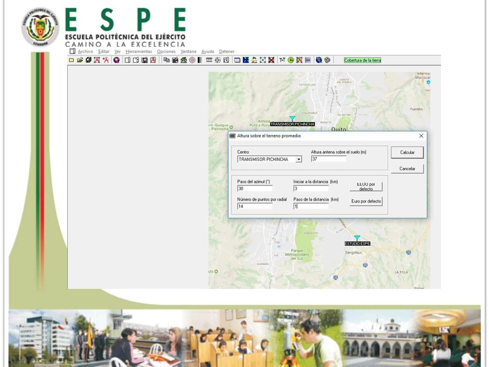Click the wireframe globe toolbar icon

(327, 60)
